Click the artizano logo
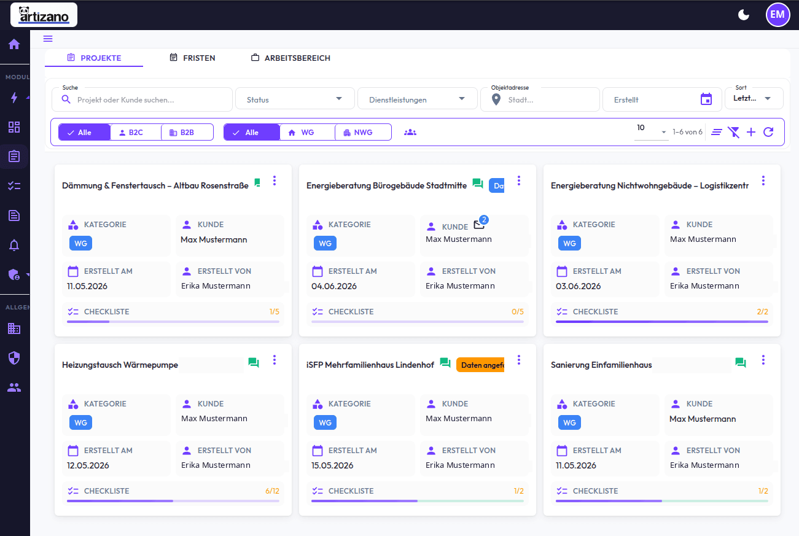Viewport: 799px width, 536px height. click(x=44, y=15)
